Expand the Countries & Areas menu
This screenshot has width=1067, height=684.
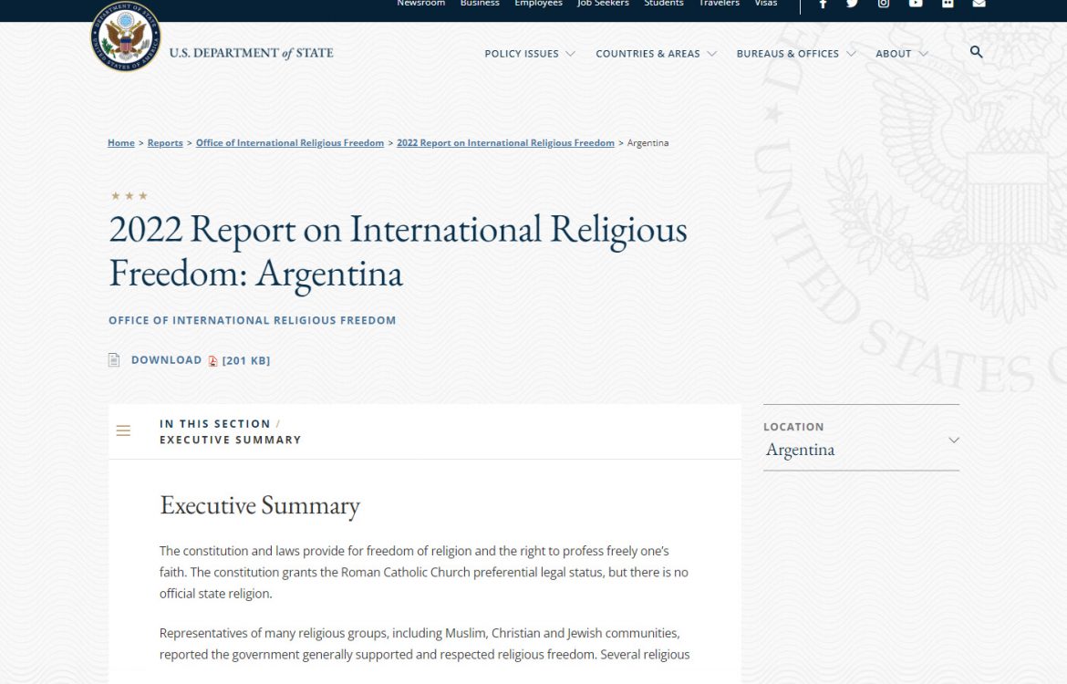[656, 54]
